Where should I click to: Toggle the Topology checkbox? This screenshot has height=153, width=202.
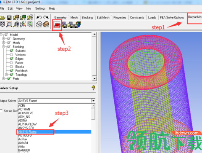pos(12,75)
